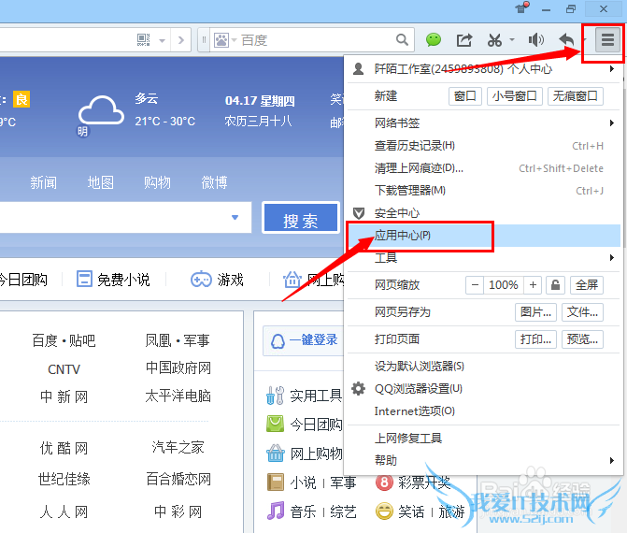
Task: Open the QR code dropdown arrow
Action: tap(162, 41)
